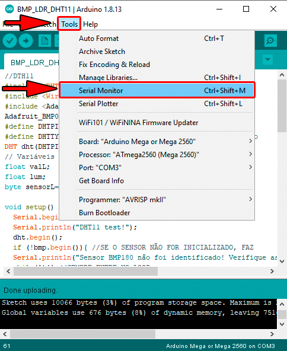Click the '// Variáveis' comment line
Viewport: 287px width, 351px height.
point(29,157)
